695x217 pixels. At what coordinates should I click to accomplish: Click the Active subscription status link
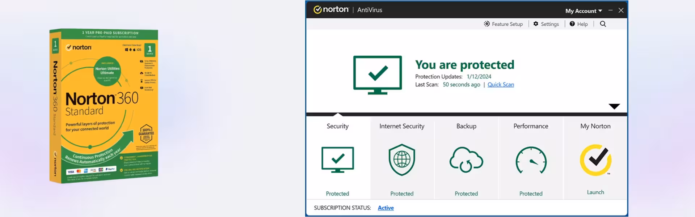click(x=386, y=208)
